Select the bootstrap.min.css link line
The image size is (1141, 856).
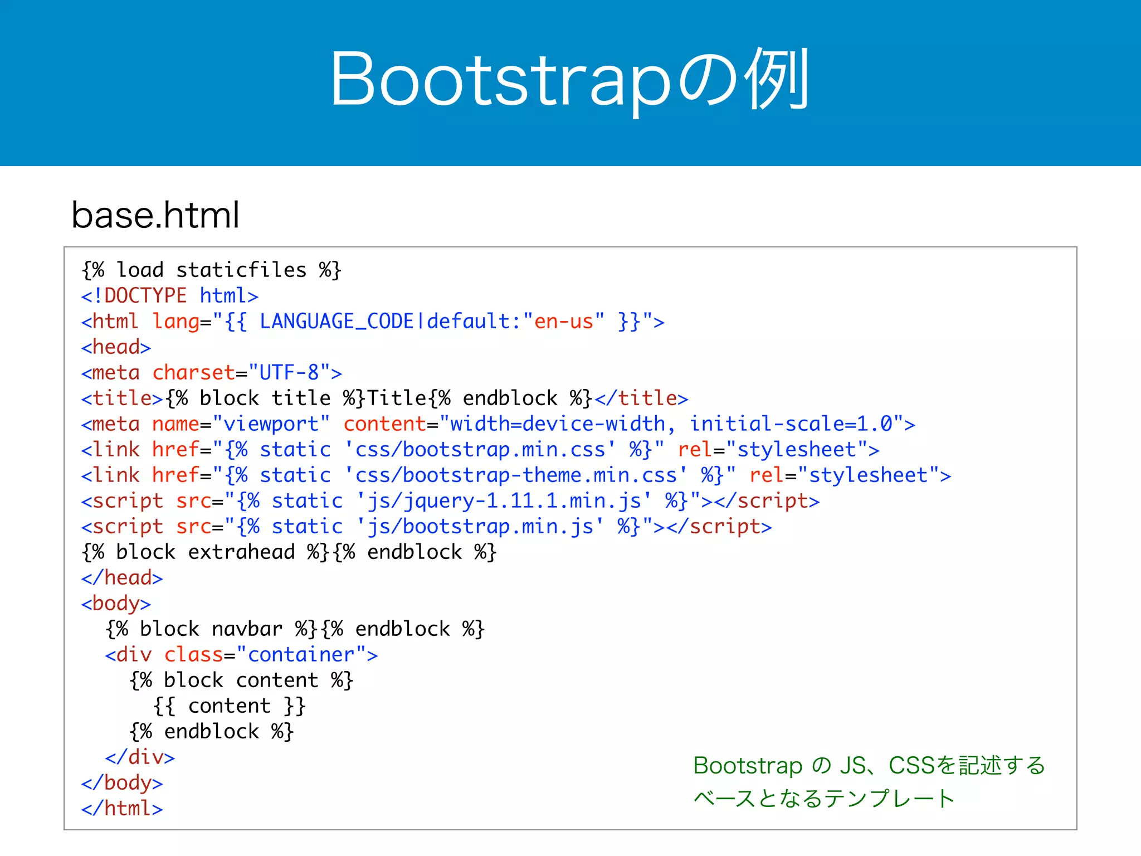pos(480,450)
